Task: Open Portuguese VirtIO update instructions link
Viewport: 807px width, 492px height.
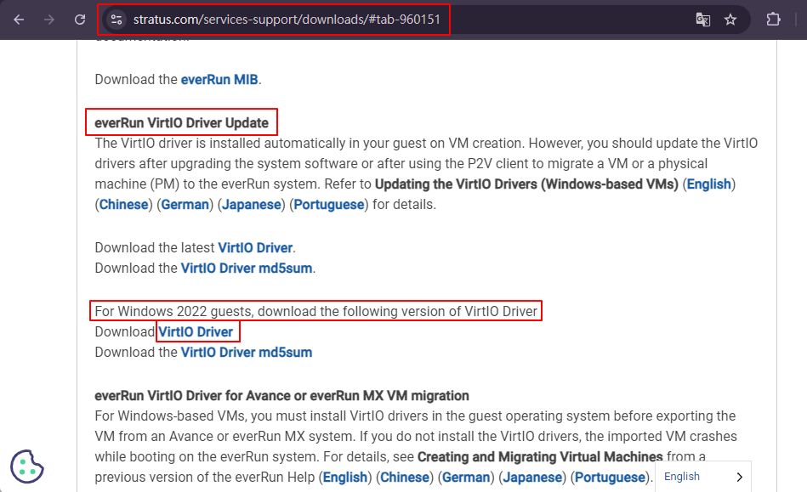Action: point(329,205)
